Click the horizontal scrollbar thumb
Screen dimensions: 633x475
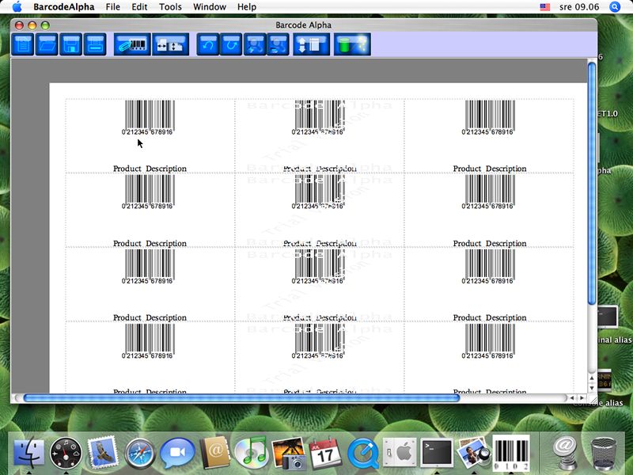click(x=241, y=398)
